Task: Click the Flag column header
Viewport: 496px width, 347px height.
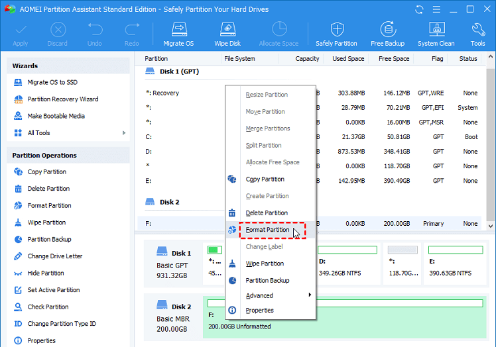Action: coord(437,59)
